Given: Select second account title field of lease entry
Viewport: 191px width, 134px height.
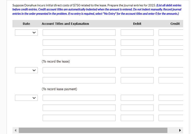Looking at the screenshot, I should click(79, 43).
